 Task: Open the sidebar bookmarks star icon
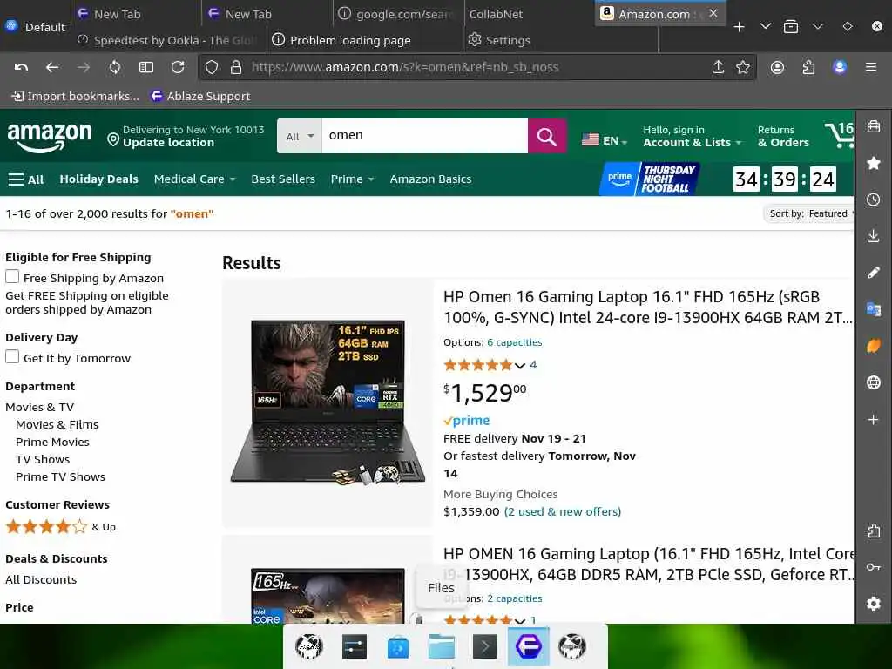tap(873, 163)
